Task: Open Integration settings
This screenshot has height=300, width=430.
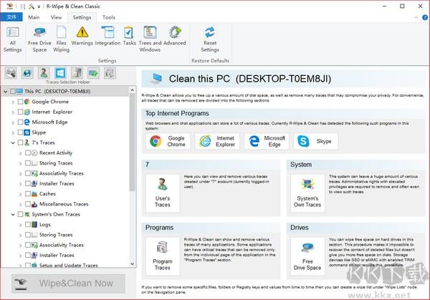Action: [107, 37]
